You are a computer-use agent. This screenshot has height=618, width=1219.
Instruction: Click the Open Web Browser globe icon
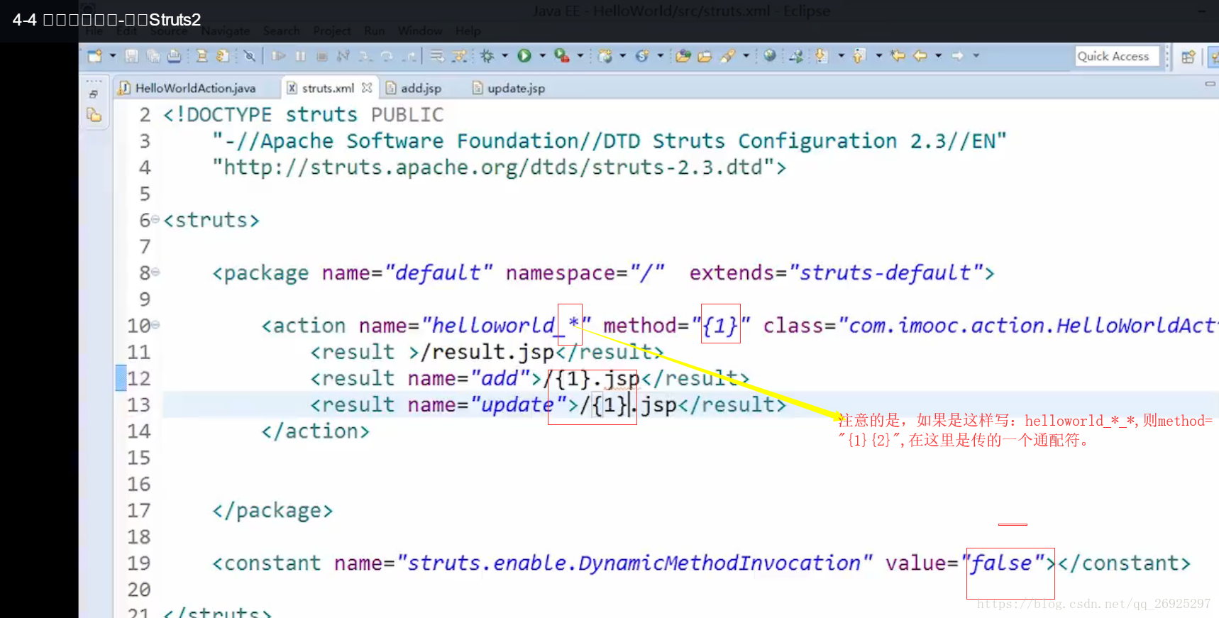coord(770,55)
